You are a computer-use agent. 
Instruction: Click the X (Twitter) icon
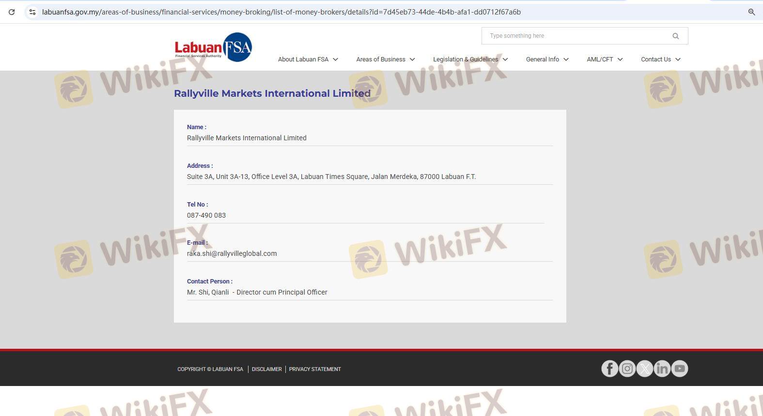pos(644,369)
